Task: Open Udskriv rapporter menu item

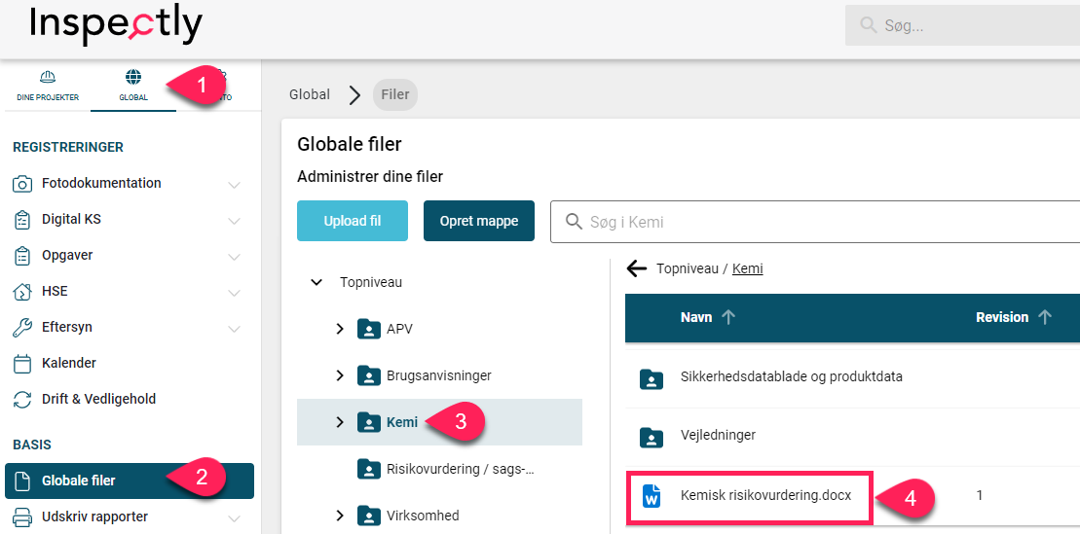Action: pos(95,516)
